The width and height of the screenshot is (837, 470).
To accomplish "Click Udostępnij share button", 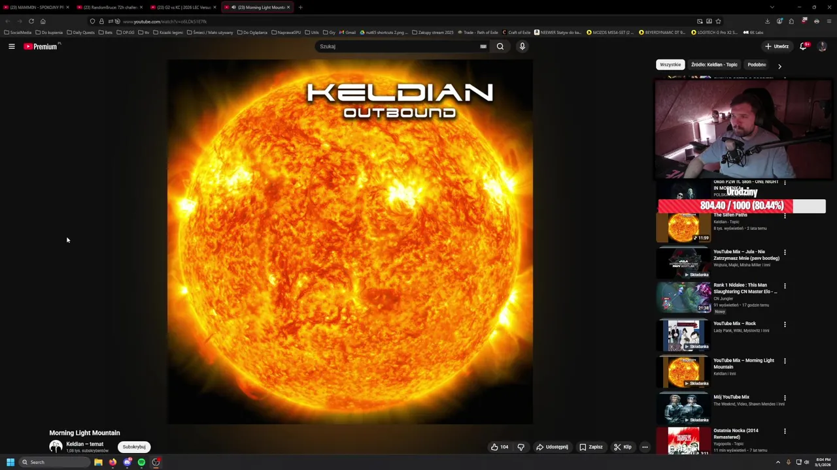I will [552, 447].
